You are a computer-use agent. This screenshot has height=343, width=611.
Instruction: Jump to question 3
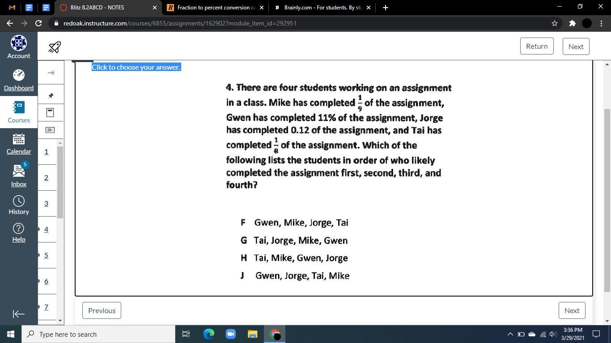[x=46, y=203]
